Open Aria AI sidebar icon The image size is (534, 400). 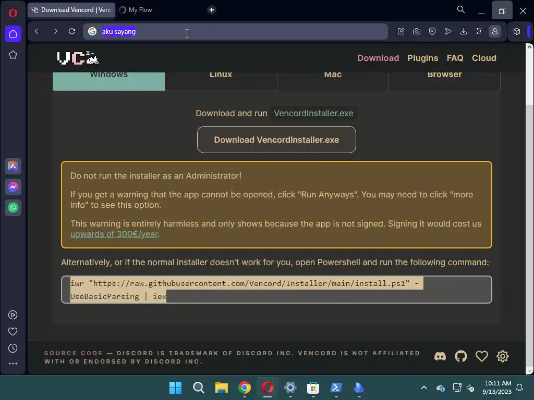[x=13, y=166]
